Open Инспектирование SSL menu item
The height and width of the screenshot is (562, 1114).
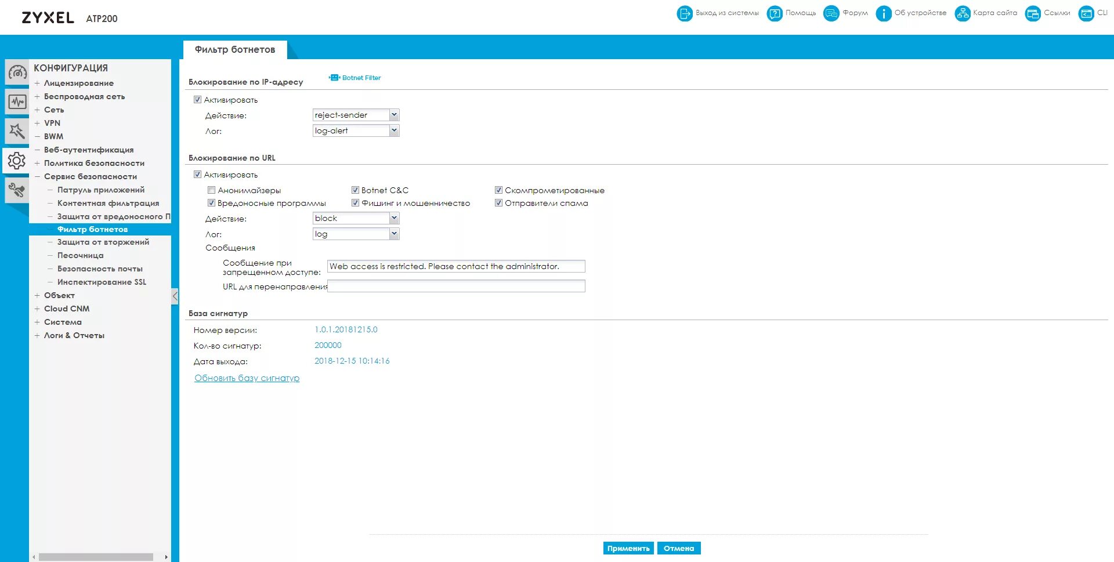102,282
